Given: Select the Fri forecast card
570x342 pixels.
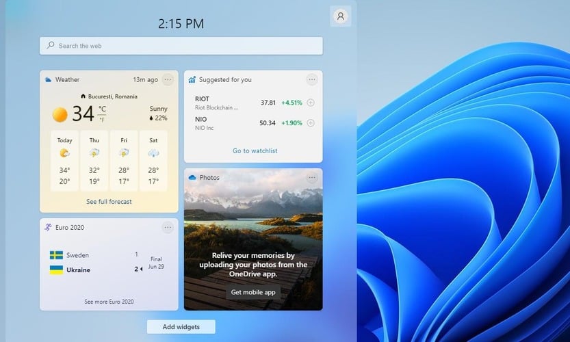Looking at the screenshot, I should [124, 161].
